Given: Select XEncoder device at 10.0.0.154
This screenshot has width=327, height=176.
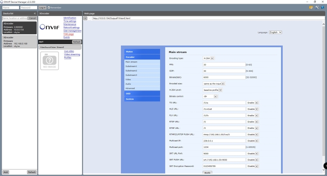Looking at the screenshot, I should [x=20, y=28].
